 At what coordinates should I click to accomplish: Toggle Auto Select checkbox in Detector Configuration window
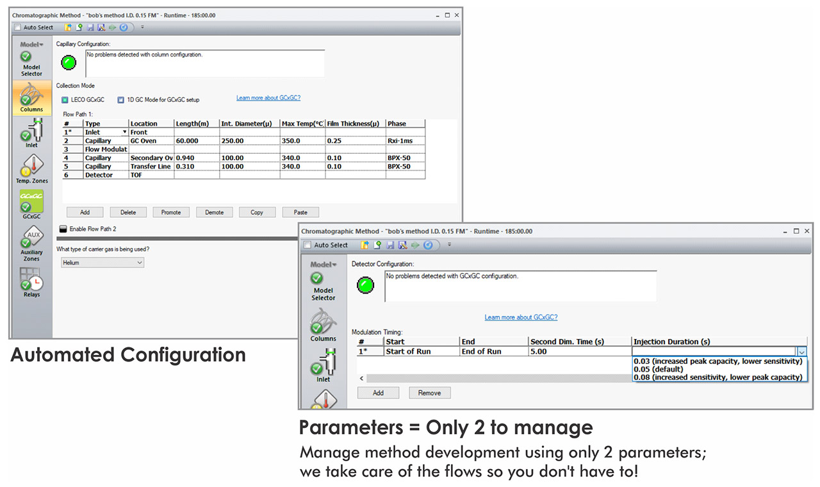point(307,245)
